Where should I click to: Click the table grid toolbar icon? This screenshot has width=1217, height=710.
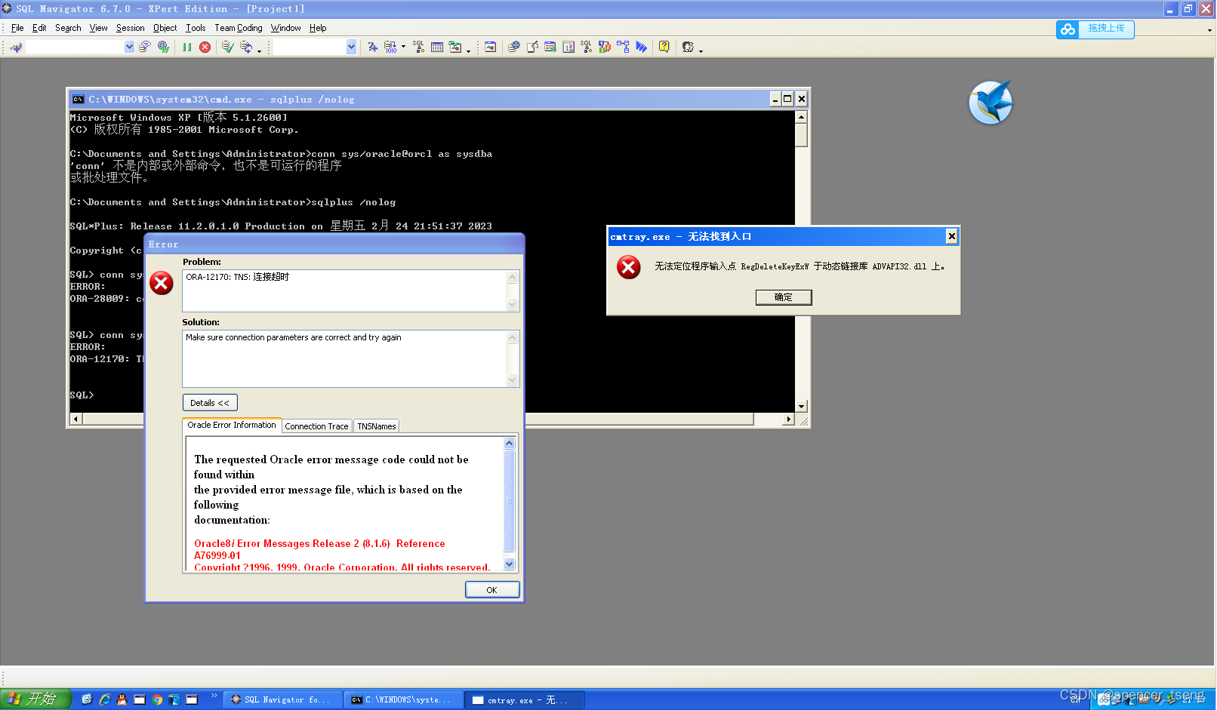[x=437, y=47]
